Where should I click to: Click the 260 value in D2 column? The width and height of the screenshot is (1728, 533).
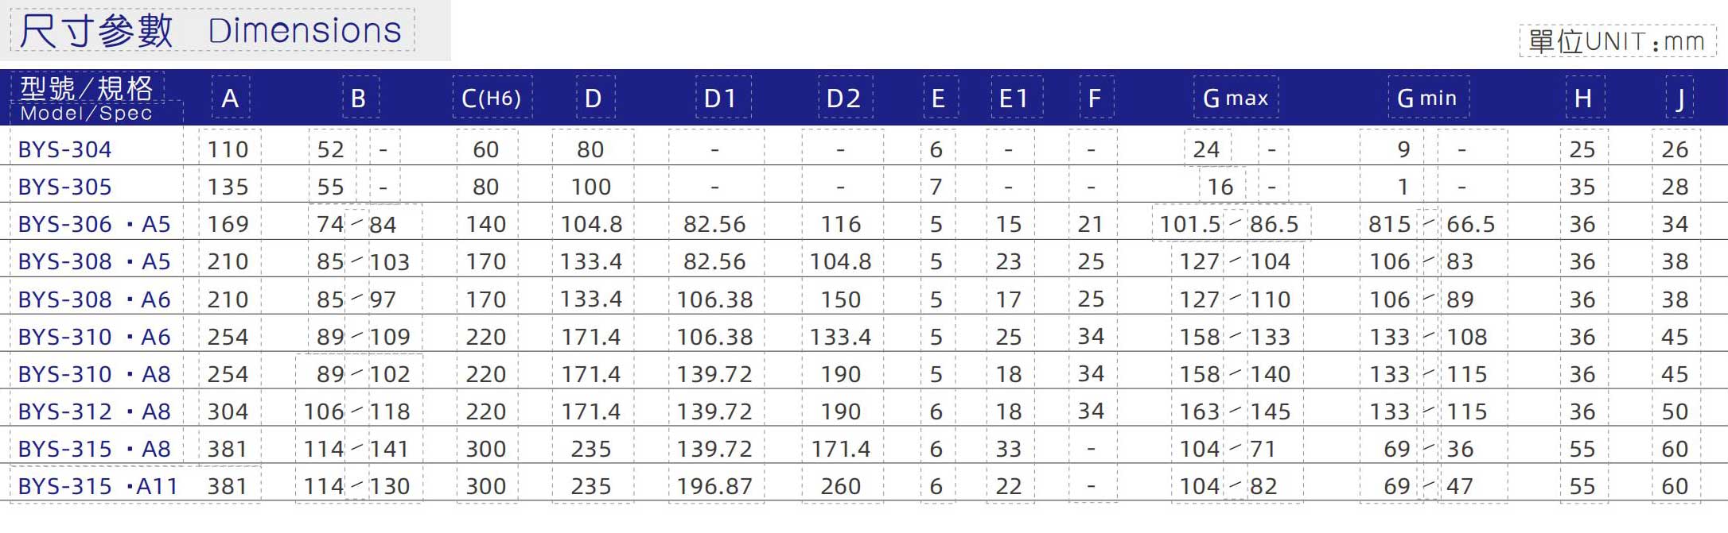[x=841, y=486]
